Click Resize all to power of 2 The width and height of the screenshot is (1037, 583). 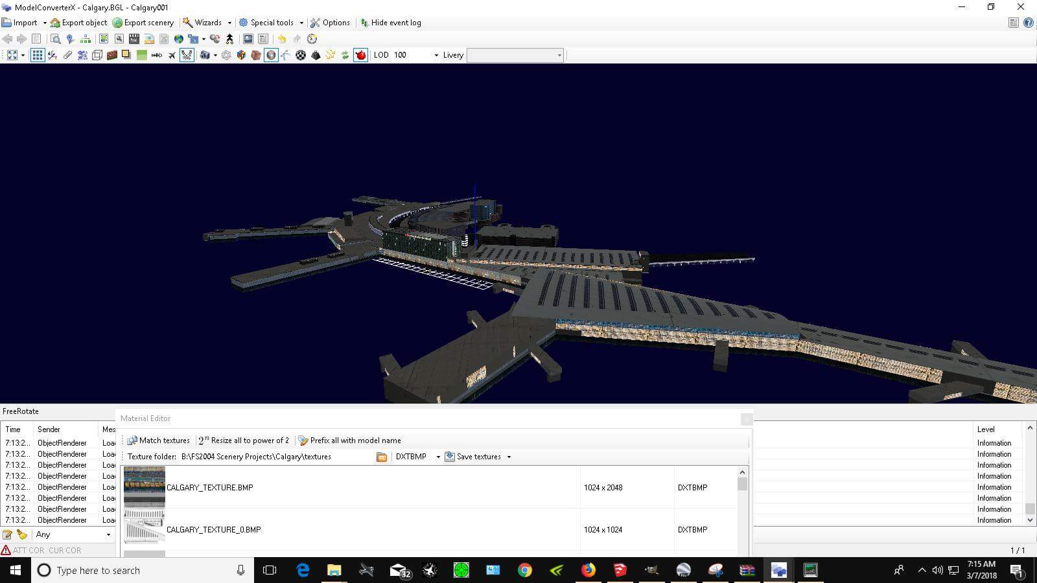(244, 440)
